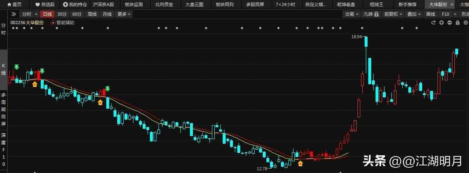Screen dimensions: 469x173
Task: Click the first orange up-arrow buy signal
Action: click(35, 84)
